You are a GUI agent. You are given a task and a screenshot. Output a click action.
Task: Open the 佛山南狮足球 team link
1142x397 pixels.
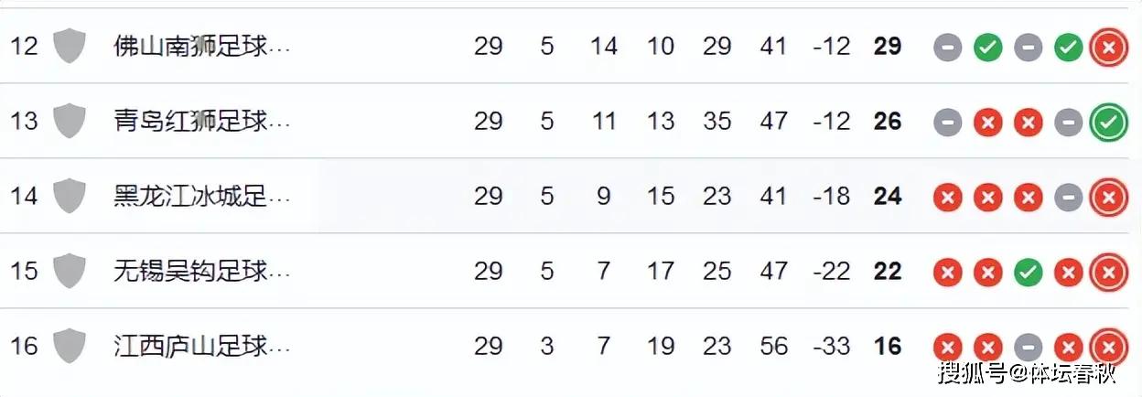coord(202,46)
